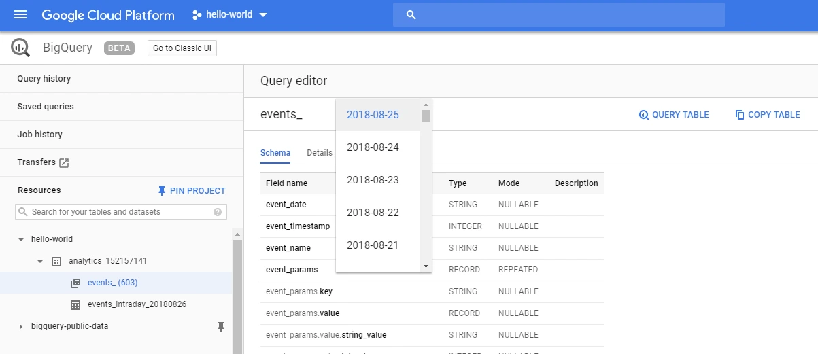
Task: Click Go to Classic UI button
Action: [x=182, y=48]
